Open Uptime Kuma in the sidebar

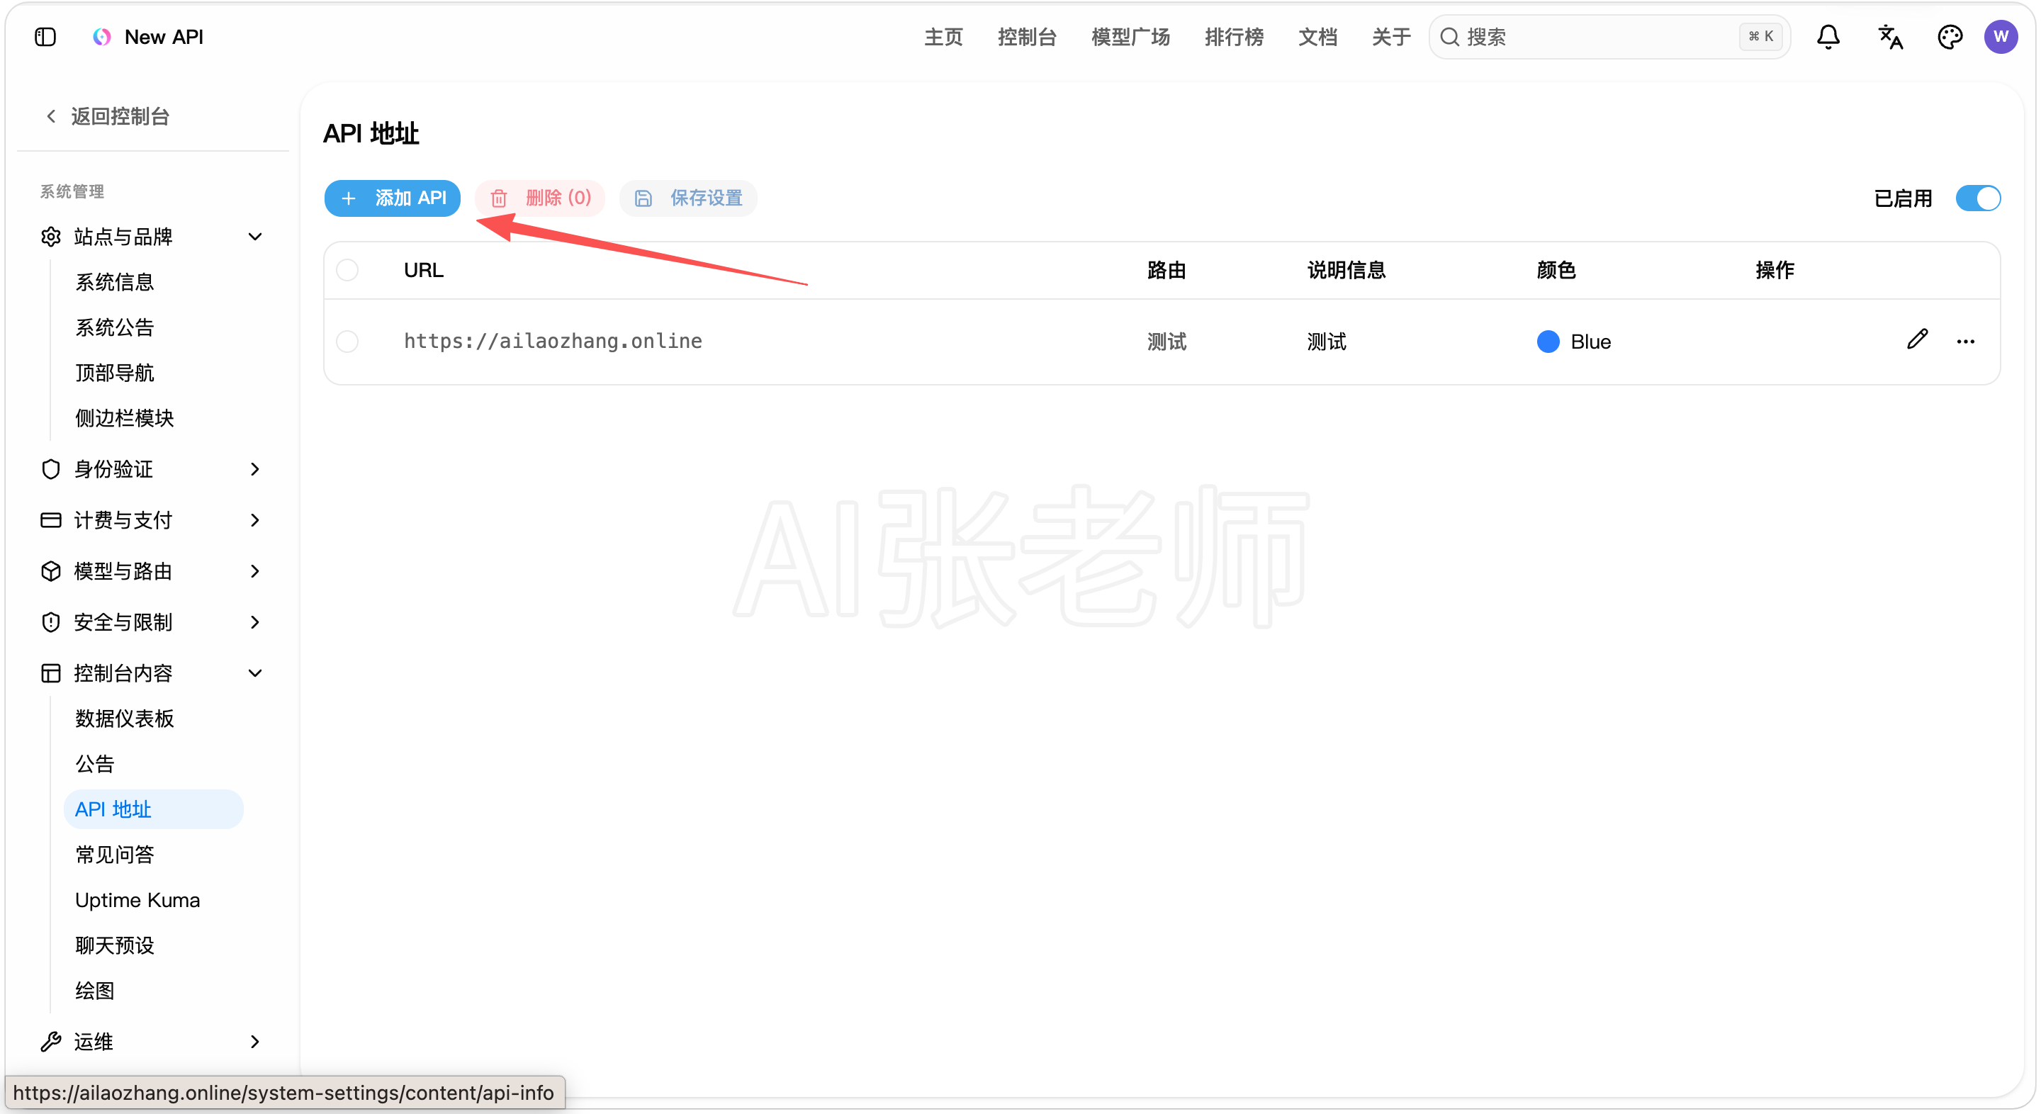coord(137,899)
